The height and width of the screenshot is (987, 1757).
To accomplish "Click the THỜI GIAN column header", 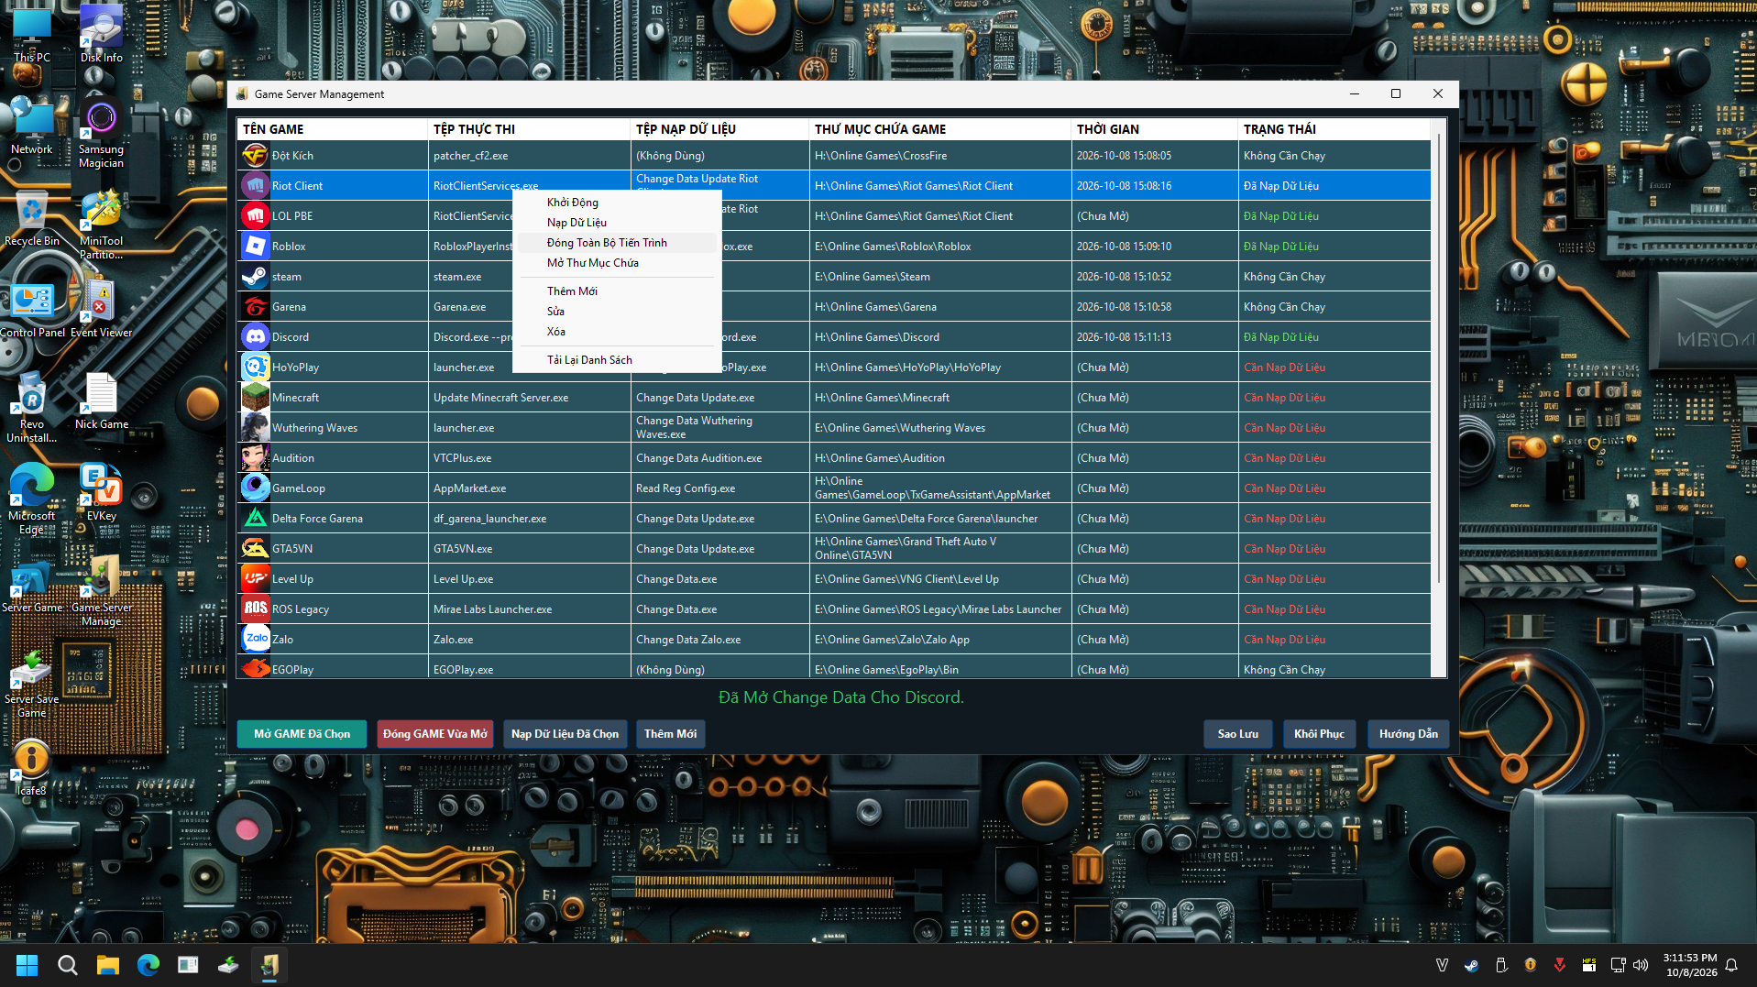I will [x=1154, y=129].
